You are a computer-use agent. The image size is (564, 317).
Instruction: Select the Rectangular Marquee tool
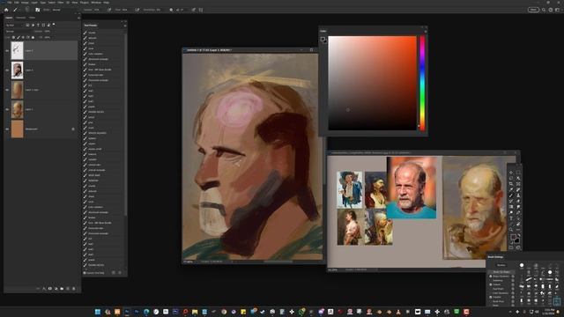point(518,173)
